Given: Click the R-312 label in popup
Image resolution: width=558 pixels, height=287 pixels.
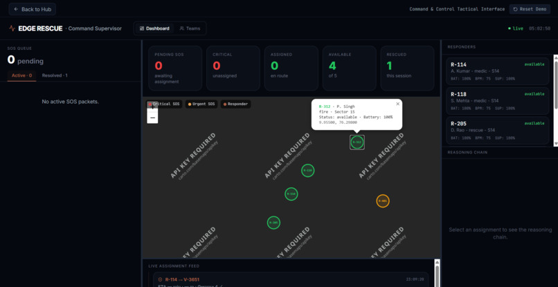Looking at the screenshot, I should (x=325, y=107).
